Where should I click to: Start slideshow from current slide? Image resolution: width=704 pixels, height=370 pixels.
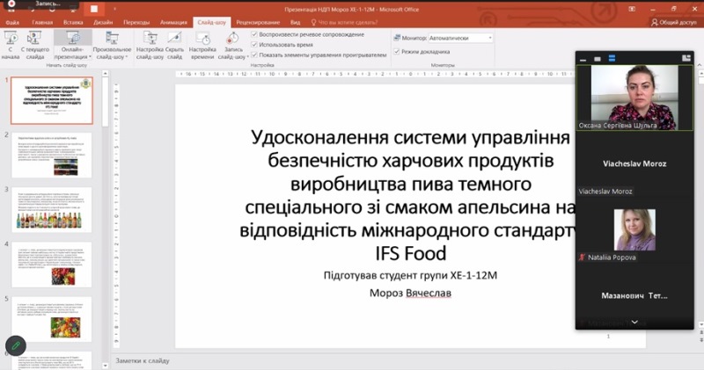37,42
